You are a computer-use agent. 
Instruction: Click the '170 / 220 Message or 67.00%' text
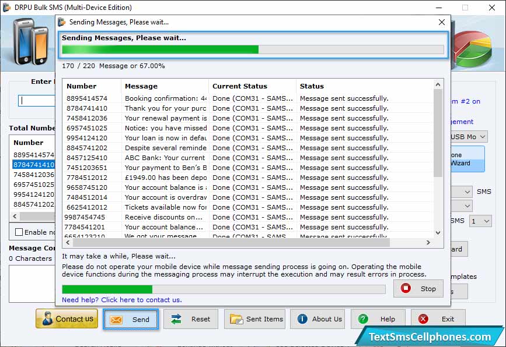[113, 66]
